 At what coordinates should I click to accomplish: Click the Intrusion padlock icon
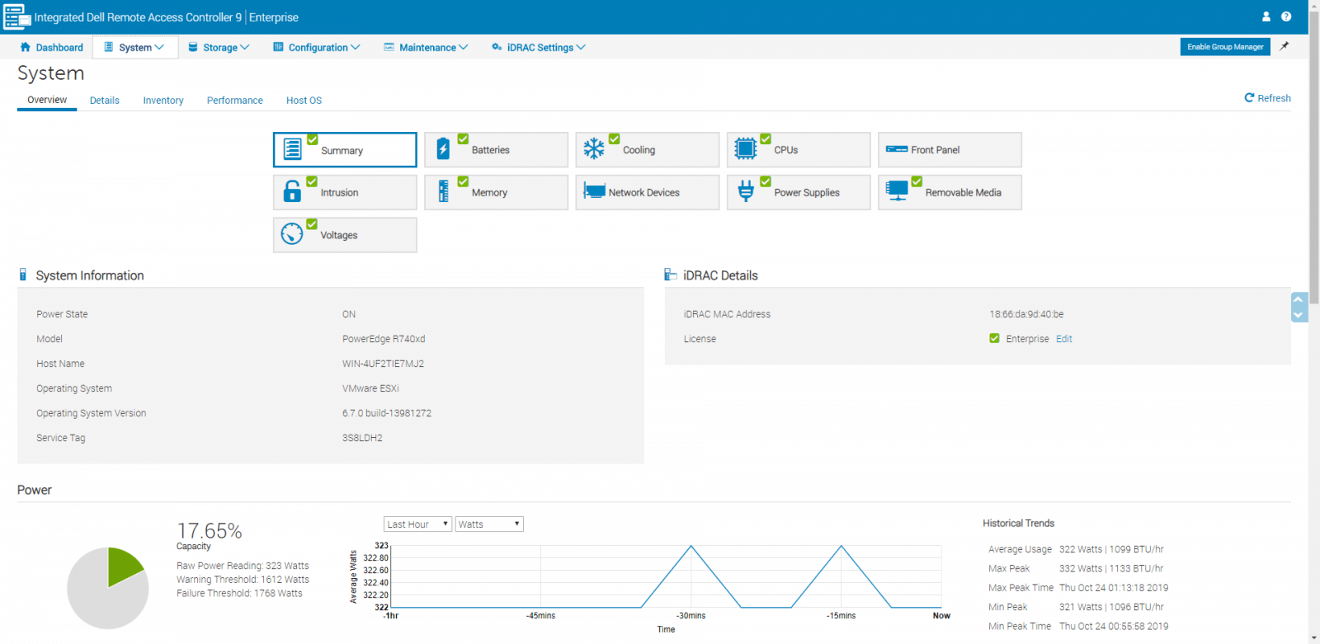click(292, 191)
